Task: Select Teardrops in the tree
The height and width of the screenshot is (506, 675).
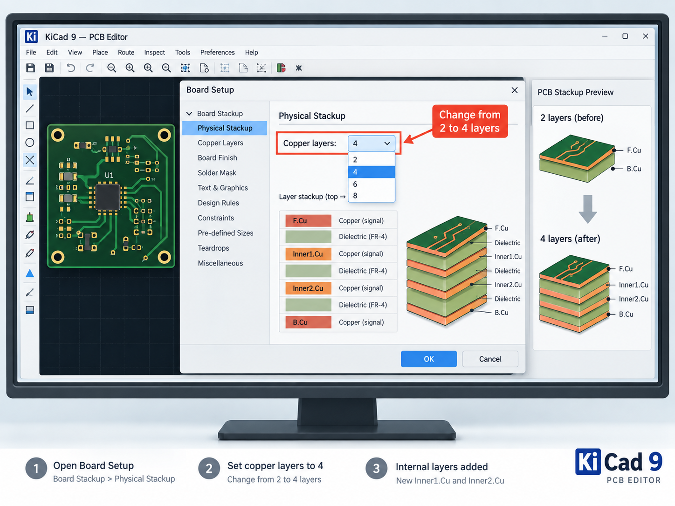Action: point(214,248)
